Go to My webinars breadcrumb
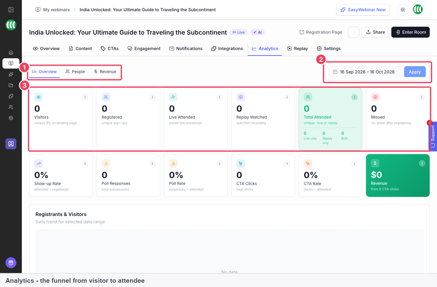This screenshot has height=287, width=437. (x=53, y=10)
